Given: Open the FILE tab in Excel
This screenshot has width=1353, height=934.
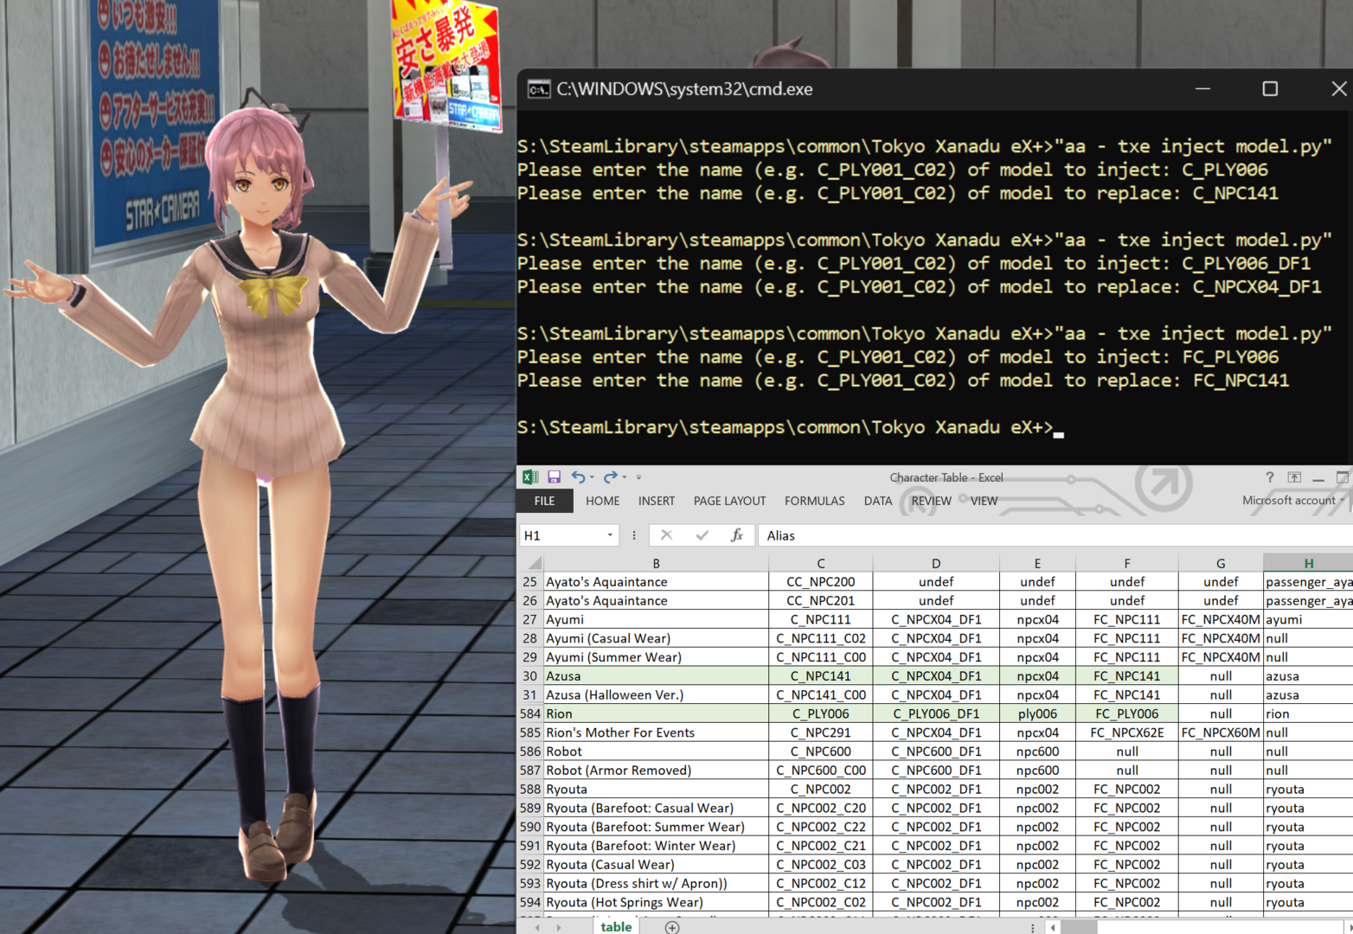Looking at the screenshot, I should pos(545,501).
